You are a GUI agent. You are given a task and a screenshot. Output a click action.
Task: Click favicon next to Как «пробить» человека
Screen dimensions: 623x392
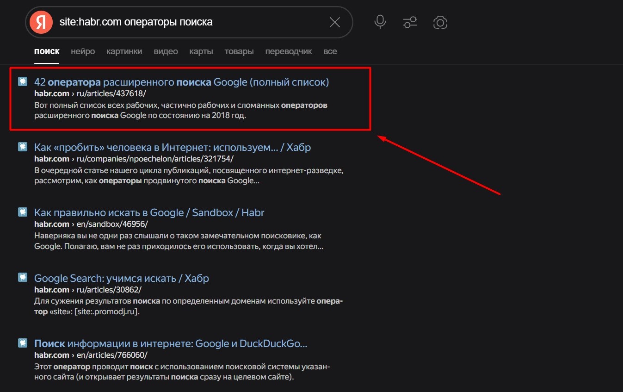pos(23,147)
